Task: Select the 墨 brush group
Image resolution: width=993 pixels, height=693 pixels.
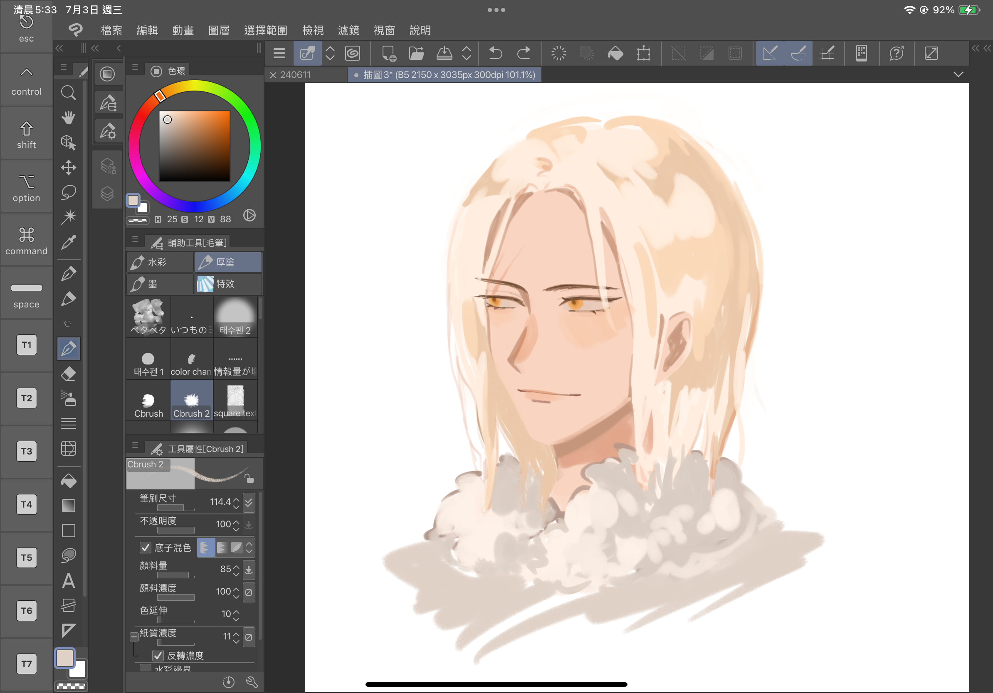Action: [160, 284]
